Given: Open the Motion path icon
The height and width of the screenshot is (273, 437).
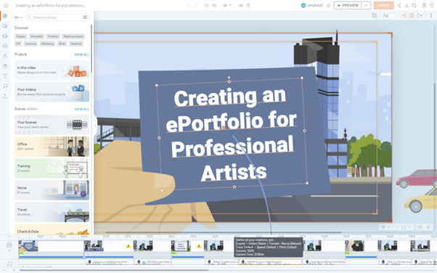Looking at the screenshot, I should tap(412, 16).
